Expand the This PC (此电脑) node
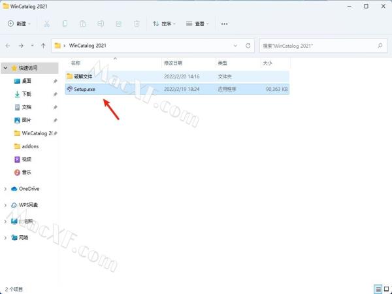Viewport: 392px width, 294px height. tap(5, 221)
